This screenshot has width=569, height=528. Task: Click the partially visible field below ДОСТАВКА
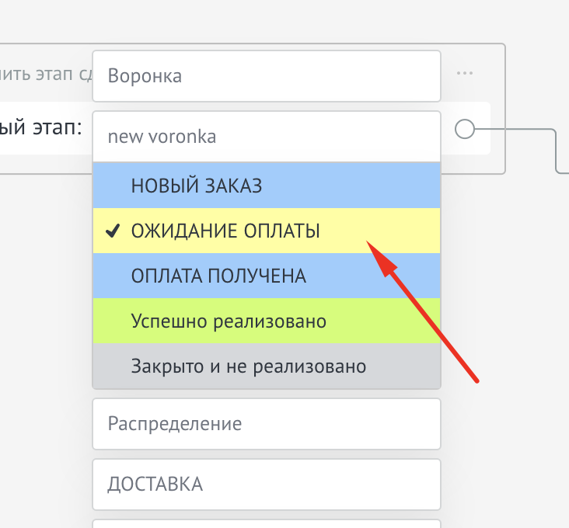[x=266, y=524]
